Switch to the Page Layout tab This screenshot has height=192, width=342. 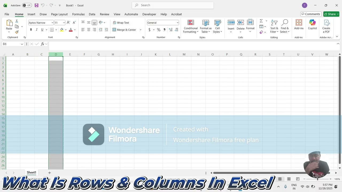click(x=59, y=14)
